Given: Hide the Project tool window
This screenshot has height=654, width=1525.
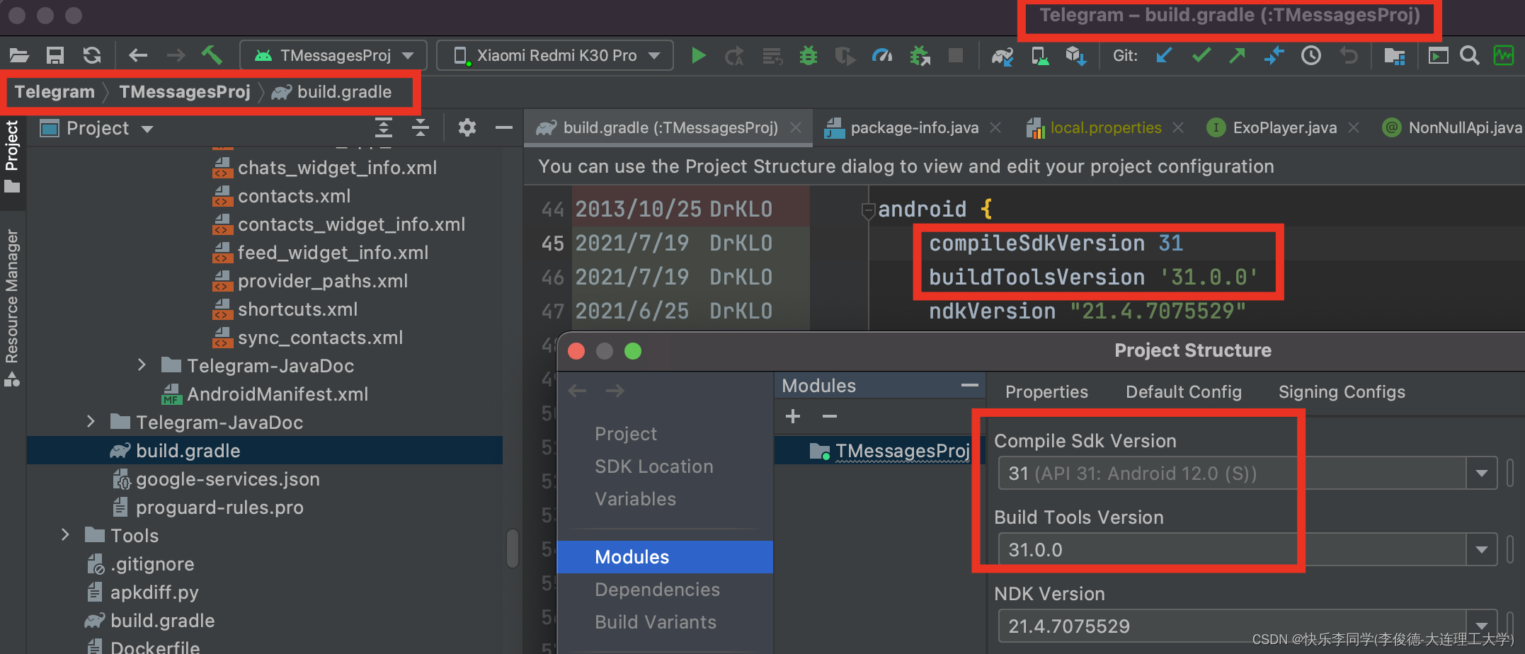Looking at the screenshot, I should point(504,128).
